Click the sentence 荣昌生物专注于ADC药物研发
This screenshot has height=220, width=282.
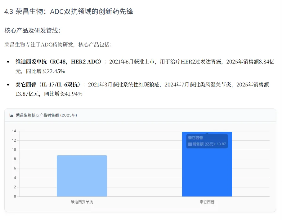(x=39, y=45)
